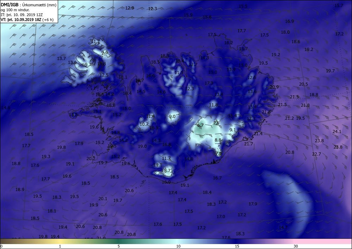The height and width of the screenshot is (249, 352).
Task: Click the 11.4 value on the map
Action: 150,116
